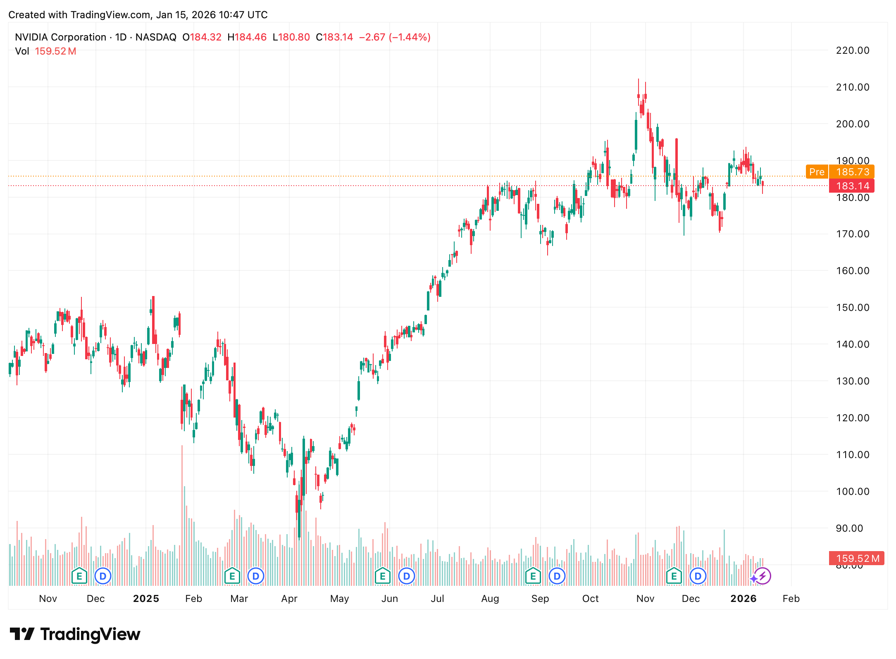896x659 pixels.
Task: Click the bold 2026 label on time axis
Action: 743,599
